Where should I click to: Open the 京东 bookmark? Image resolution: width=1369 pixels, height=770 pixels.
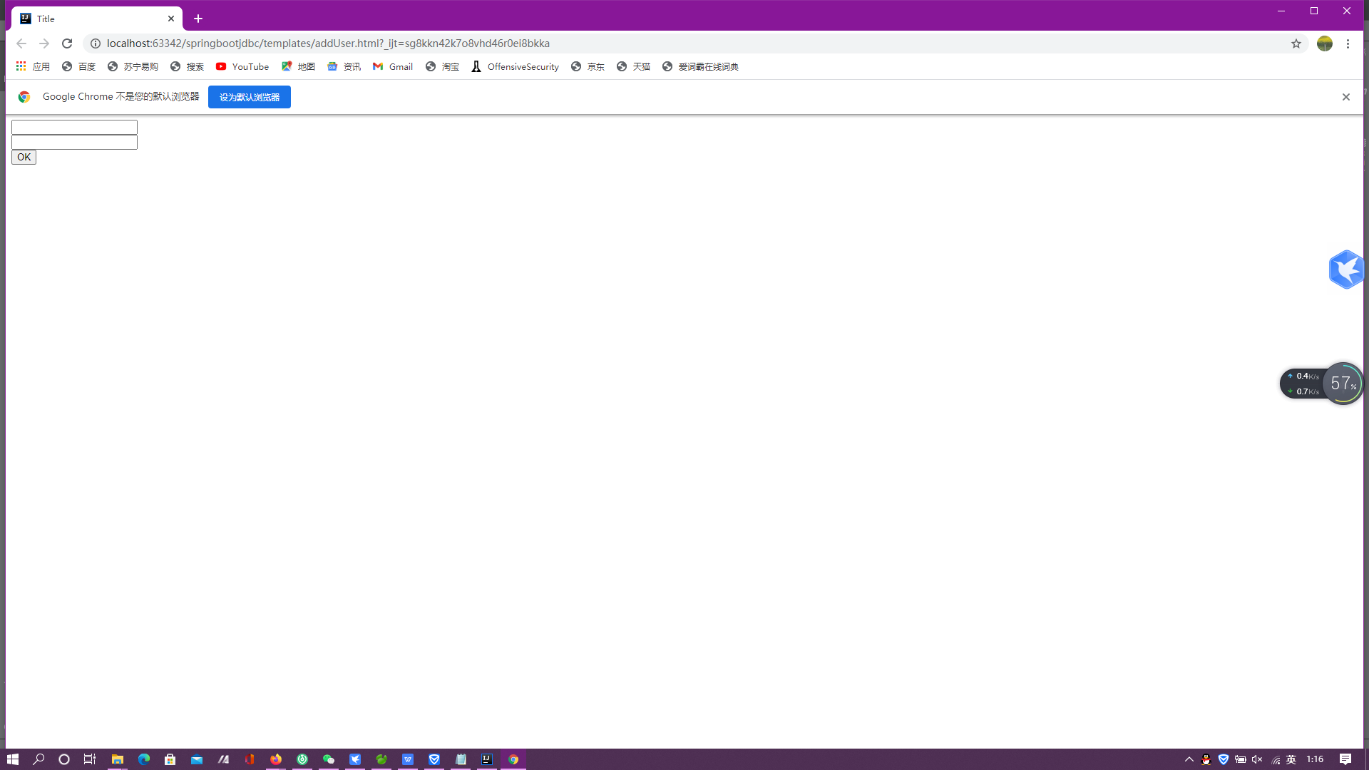[588, 66]
